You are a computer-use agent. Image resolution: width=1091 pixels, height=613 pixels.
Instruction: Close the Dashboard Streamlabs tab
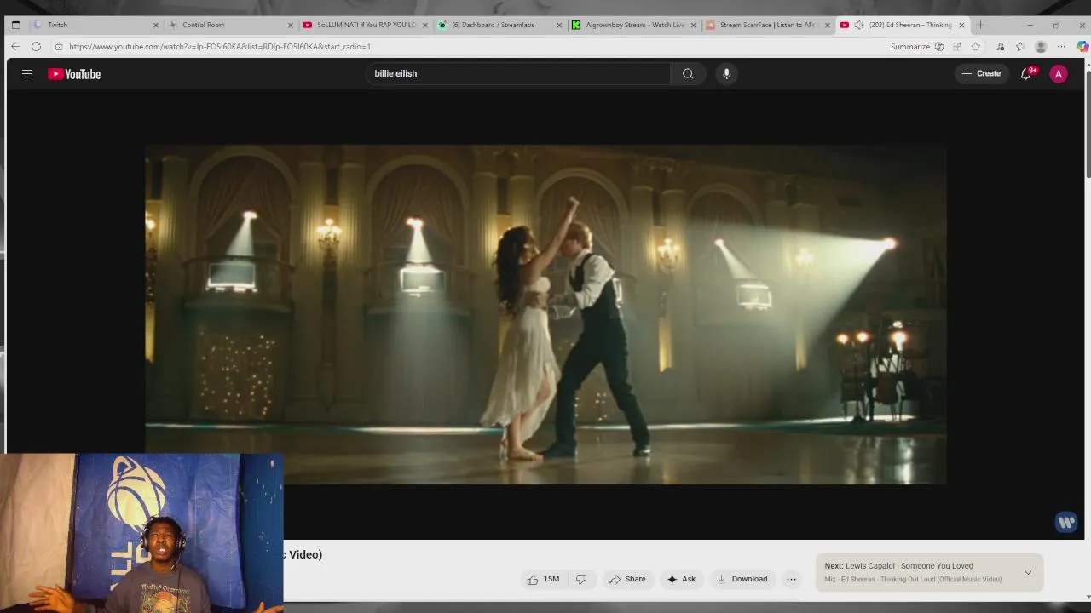559,25
